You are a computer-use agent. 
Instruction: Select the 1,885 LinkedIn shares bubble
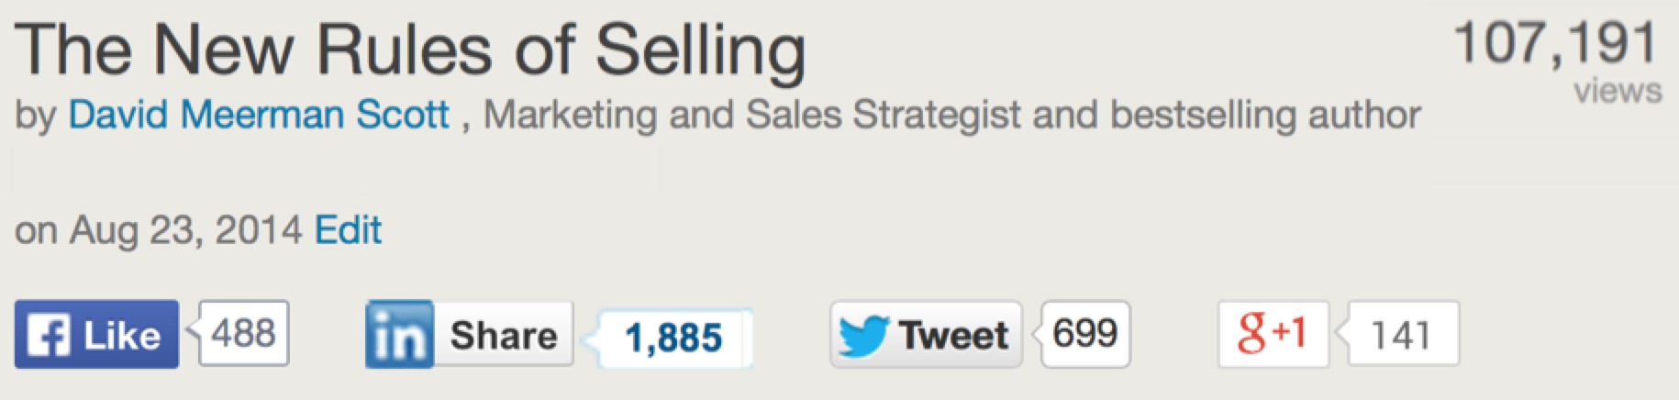point(673,338)
